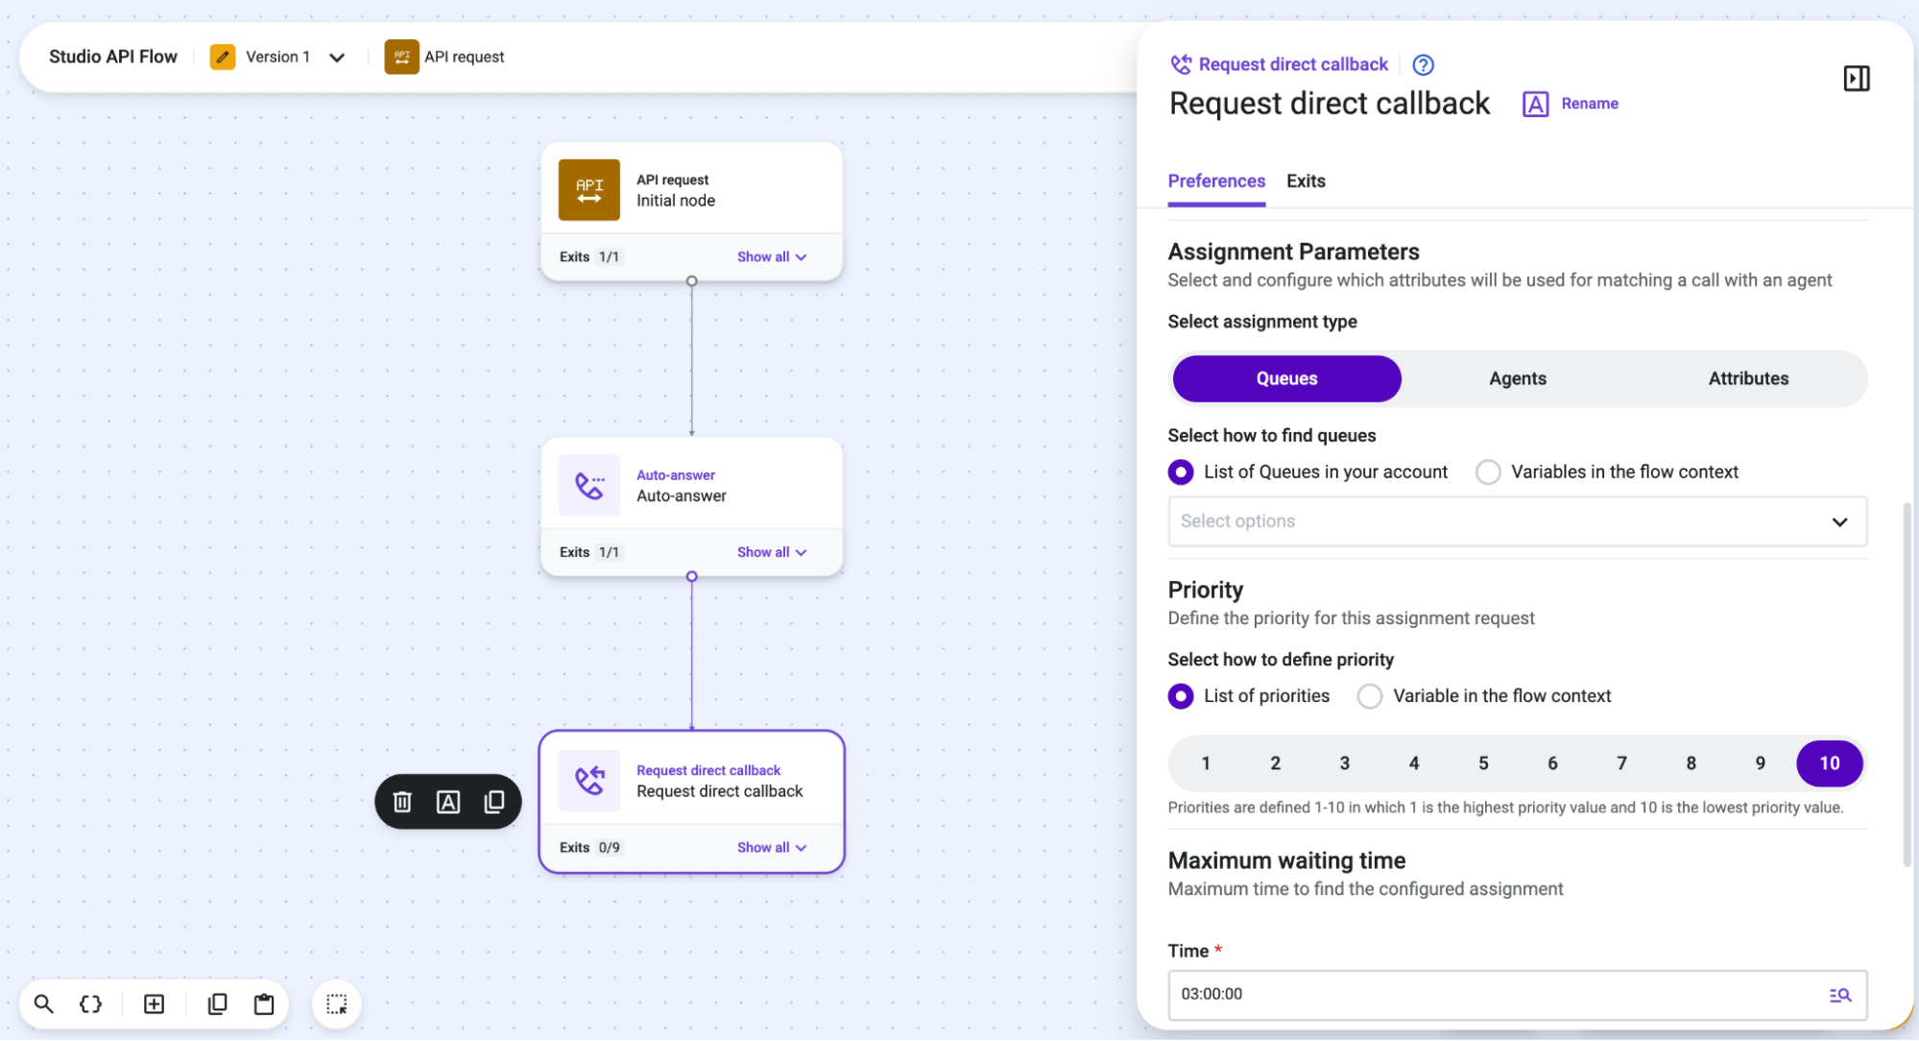Open the Select options queues dropdown
This screenshot has height=1041, width=1919.
pyautogui.click(x=1517, y=521)
